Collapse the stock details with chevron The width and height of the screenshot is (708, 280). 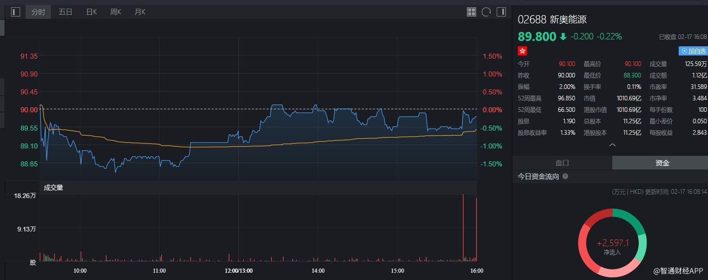612,145
